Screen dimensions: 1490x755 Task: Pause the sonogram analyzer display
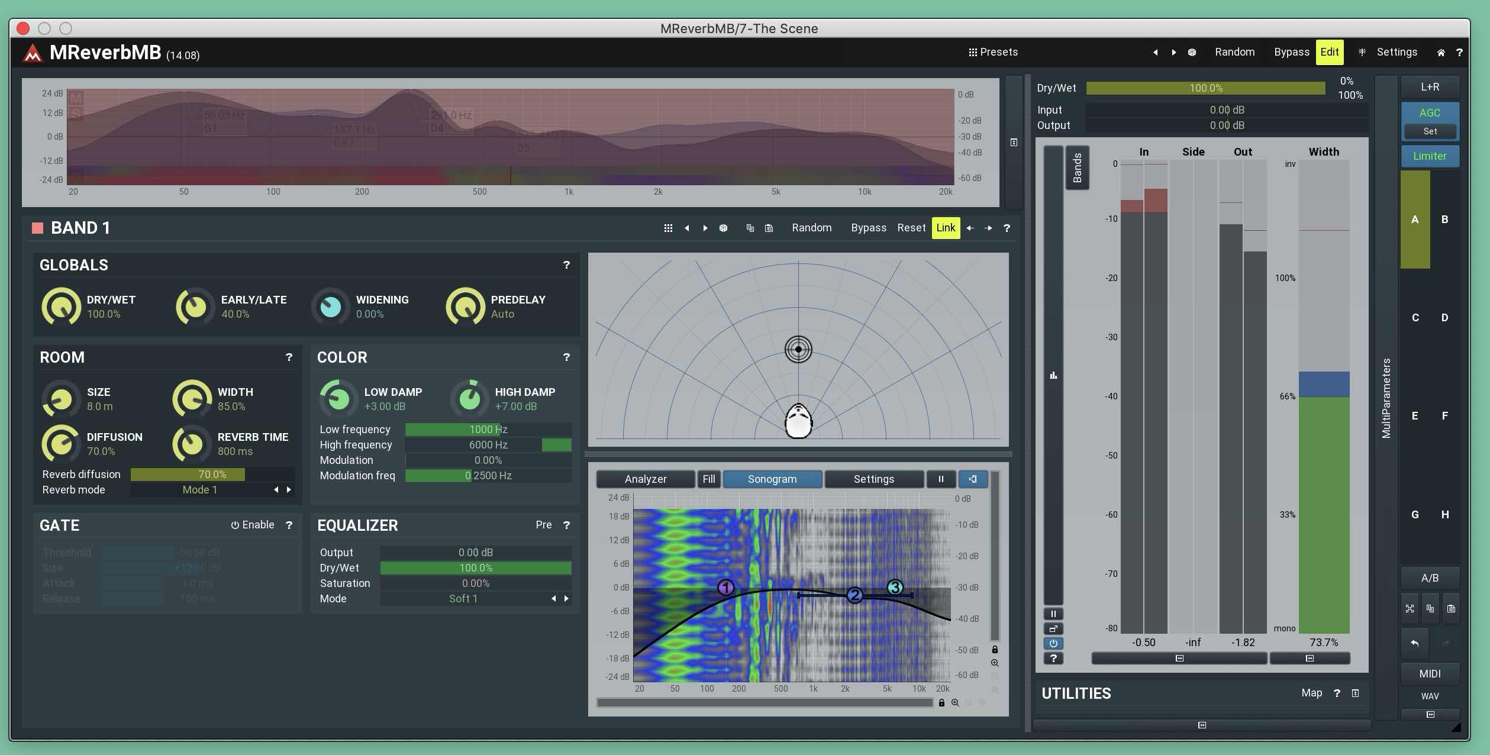pyautogui.click(x=940, y=479)
